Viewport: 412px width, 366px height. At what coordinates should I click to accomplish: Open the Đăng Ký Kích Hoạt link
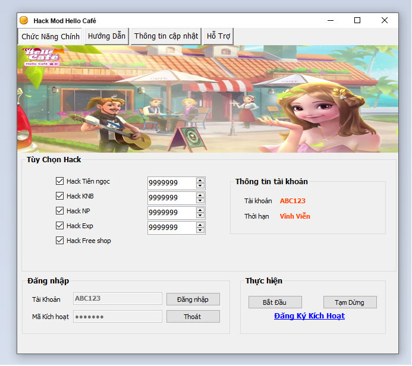[x=309, y=316]
